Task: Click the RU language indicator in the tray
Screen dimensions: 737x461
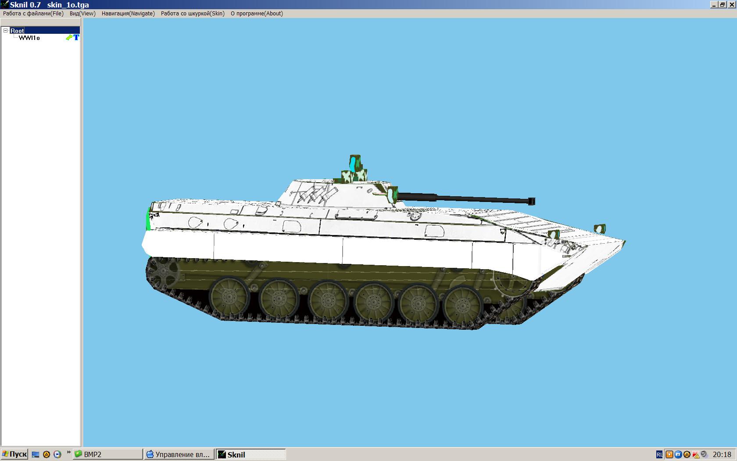Action: [659, 455]
